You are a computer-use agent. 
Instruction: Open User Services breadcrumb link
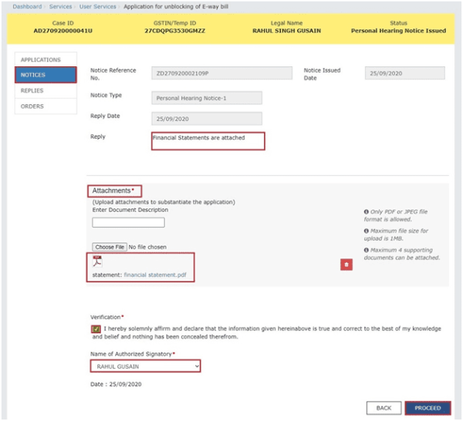(99, 6)
